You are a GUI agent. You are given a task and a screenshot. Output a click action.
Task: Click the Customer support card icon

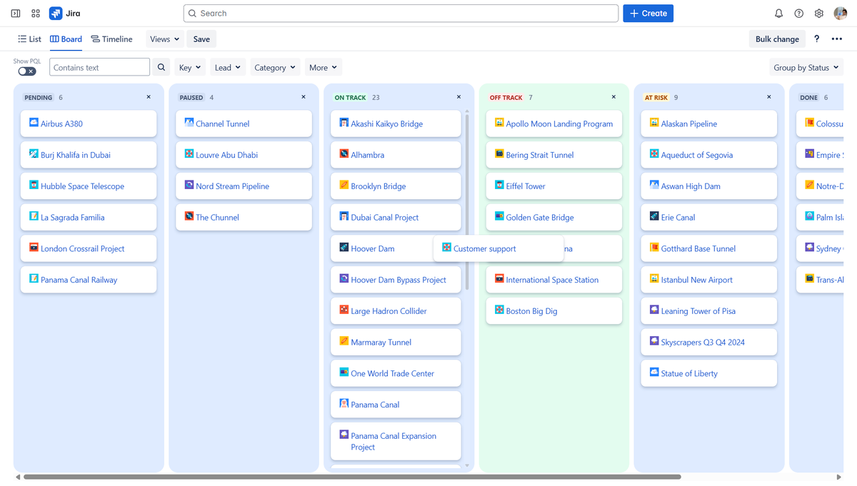tap(446, 248)
